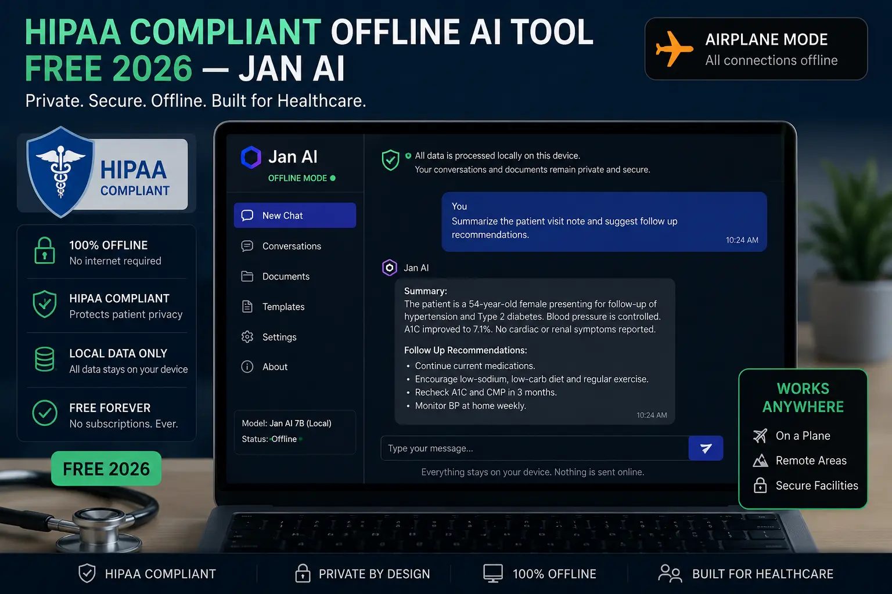The width and height of the screenshot is (892, 594).
Task: Click the 'Private. Secure. Offline.' tagline
Action: (196, 101)
